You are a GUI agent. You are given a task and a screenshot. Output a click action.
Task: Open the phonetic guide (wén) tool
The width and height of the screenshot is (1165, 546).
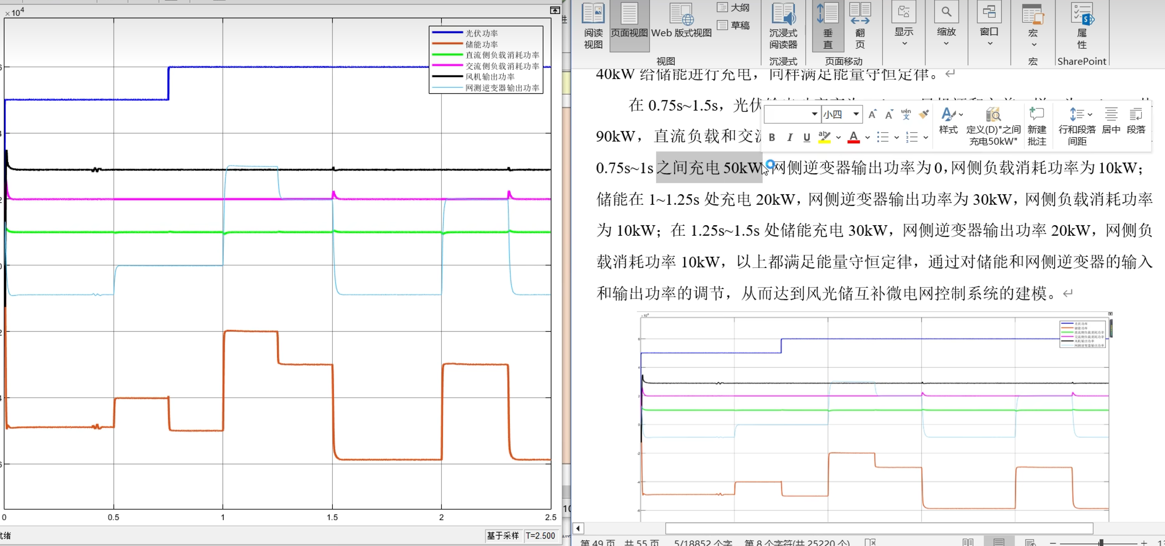pyautogui.click(x=906, y=114)
